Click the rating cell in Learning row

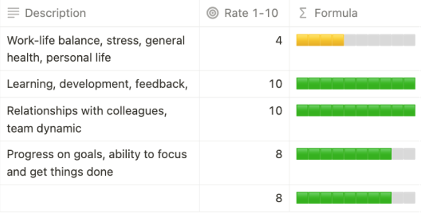coord(275,84)
